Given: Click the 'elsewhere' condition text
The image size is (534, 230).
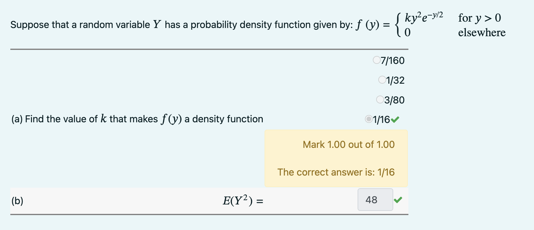Looking at the screenshot, I should pos(481,33).
